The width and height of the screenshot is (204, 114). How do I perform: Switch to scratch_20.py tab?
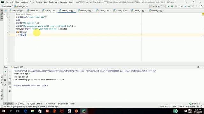(139, 10)
